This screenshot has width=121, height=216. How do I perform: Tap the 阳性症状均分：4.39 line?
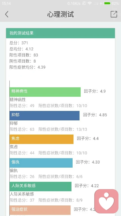pos(27,67)
